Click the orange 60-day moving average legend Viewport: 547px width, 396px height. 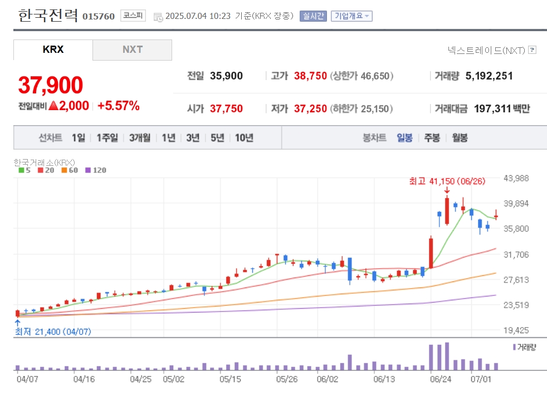[x=70, y=170]
